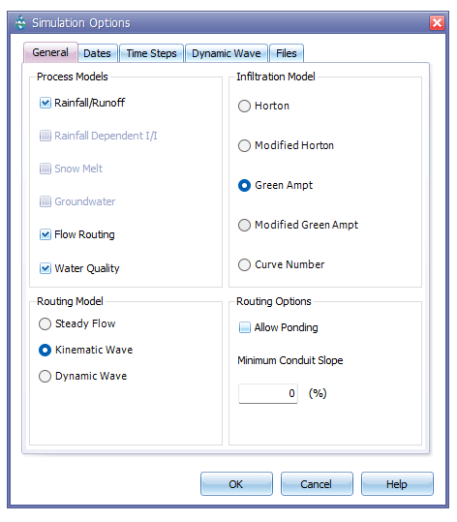Screen dimensions: 457x522
Task: Choose Modified Horton infiltration model
Action: [x=244, y=146]
